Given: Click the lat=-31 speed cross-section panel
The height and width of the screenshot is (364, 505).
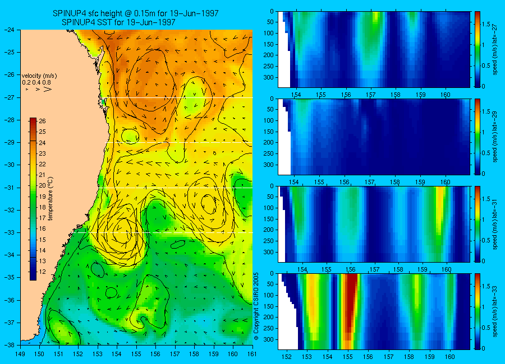Looking at the screenshot, I should [x=374, y=224].
